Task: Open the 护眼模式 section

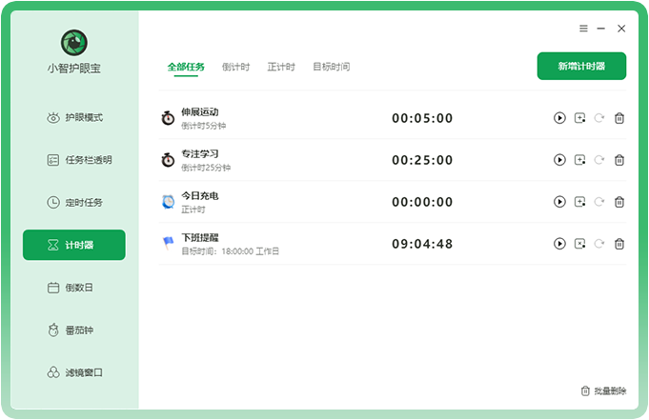Action: (x=74, y=118)
